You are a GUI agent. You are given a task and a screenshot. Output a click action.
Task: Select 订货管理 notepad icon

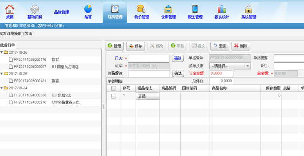coord(115,9)
